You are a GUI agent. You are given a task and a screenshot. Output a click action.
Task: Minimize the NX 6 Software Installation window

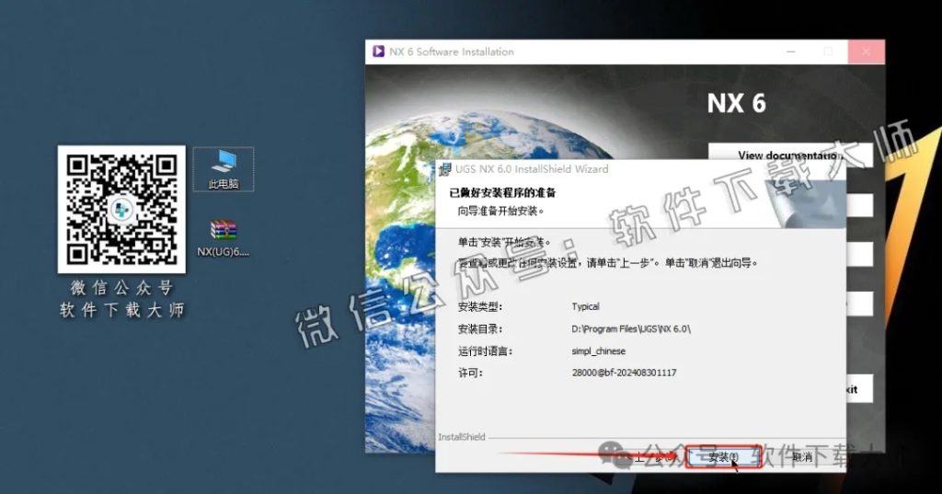[x=790, y=52]
